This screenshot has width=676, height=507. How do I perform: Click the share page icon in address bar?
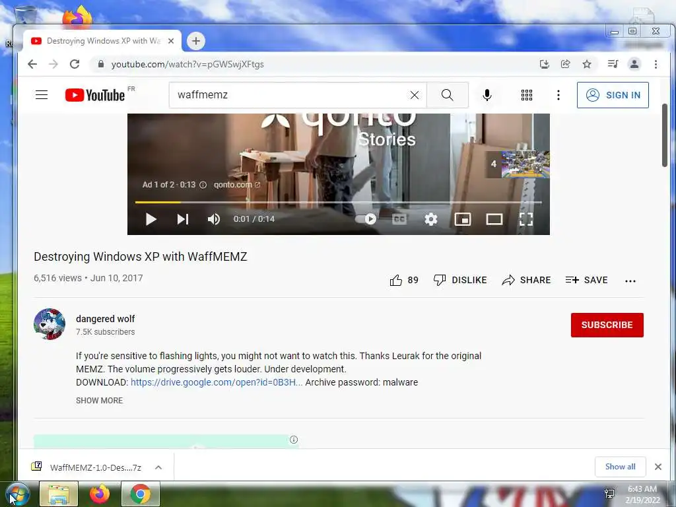[x=566, y=64]
